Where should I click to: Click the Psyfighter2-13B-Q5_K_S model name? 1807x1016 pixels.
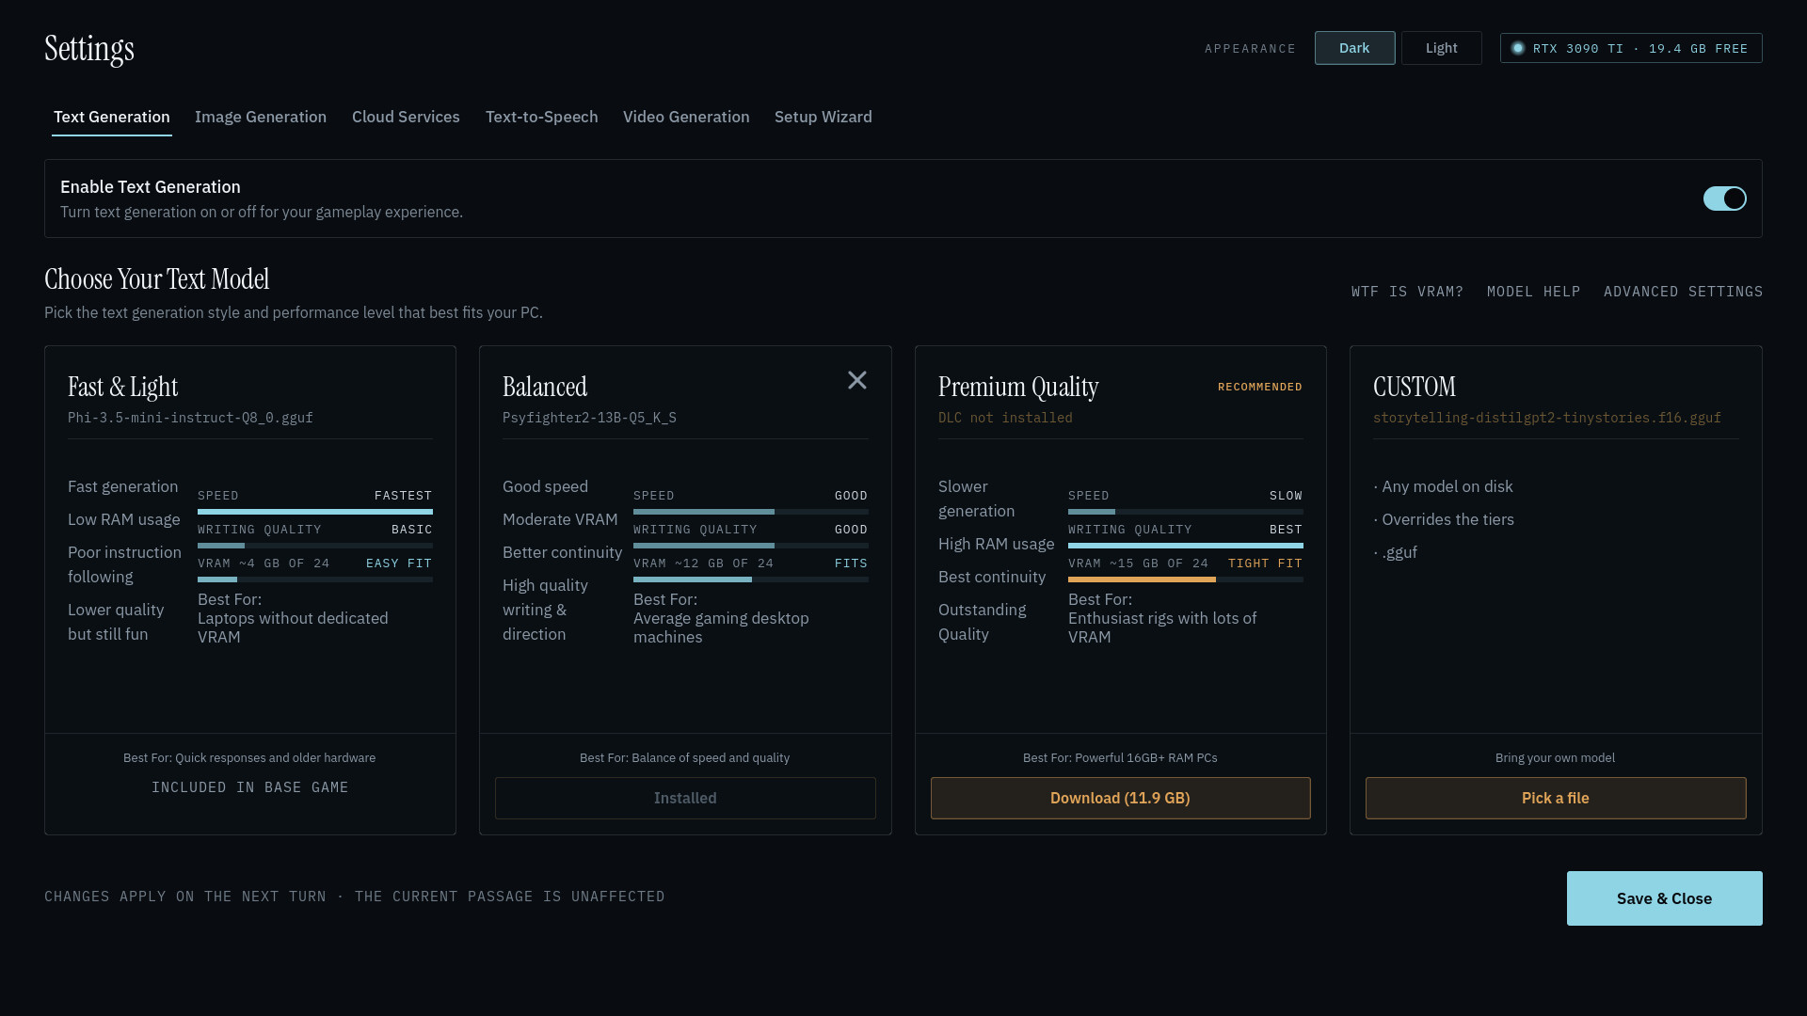589,418
